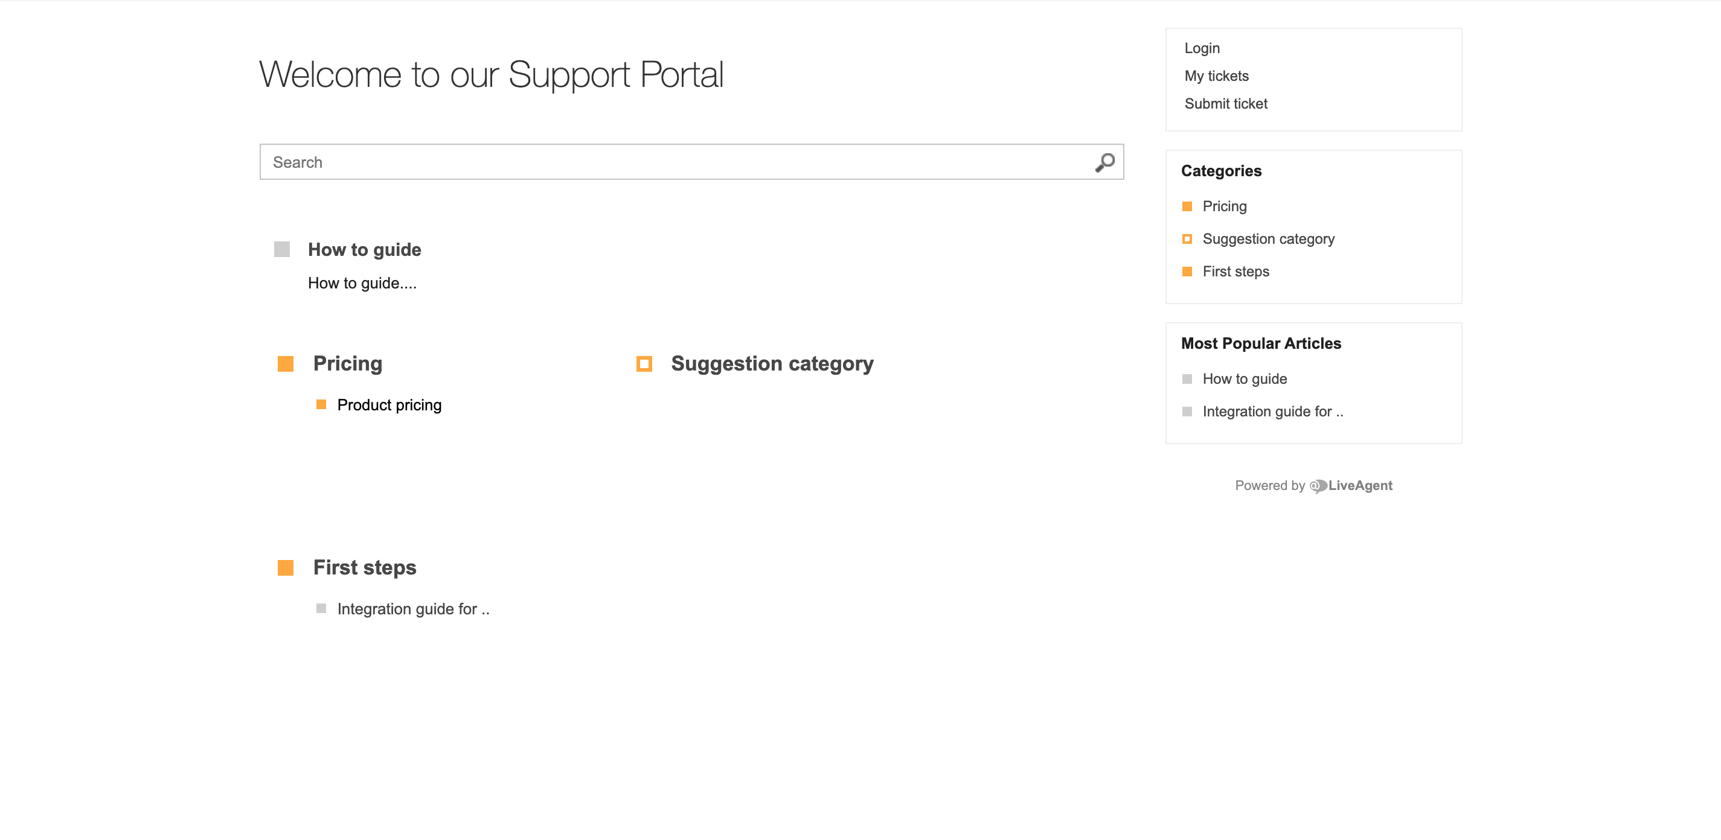The image size is (1721, 840).
Task: Click the gray icon beside Integration guide article
Action: point(321,609)
